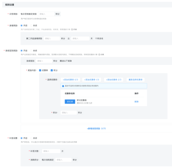172x167 pixels.
Task: Click the 补签次数 input field
Action: coord(51,151)
